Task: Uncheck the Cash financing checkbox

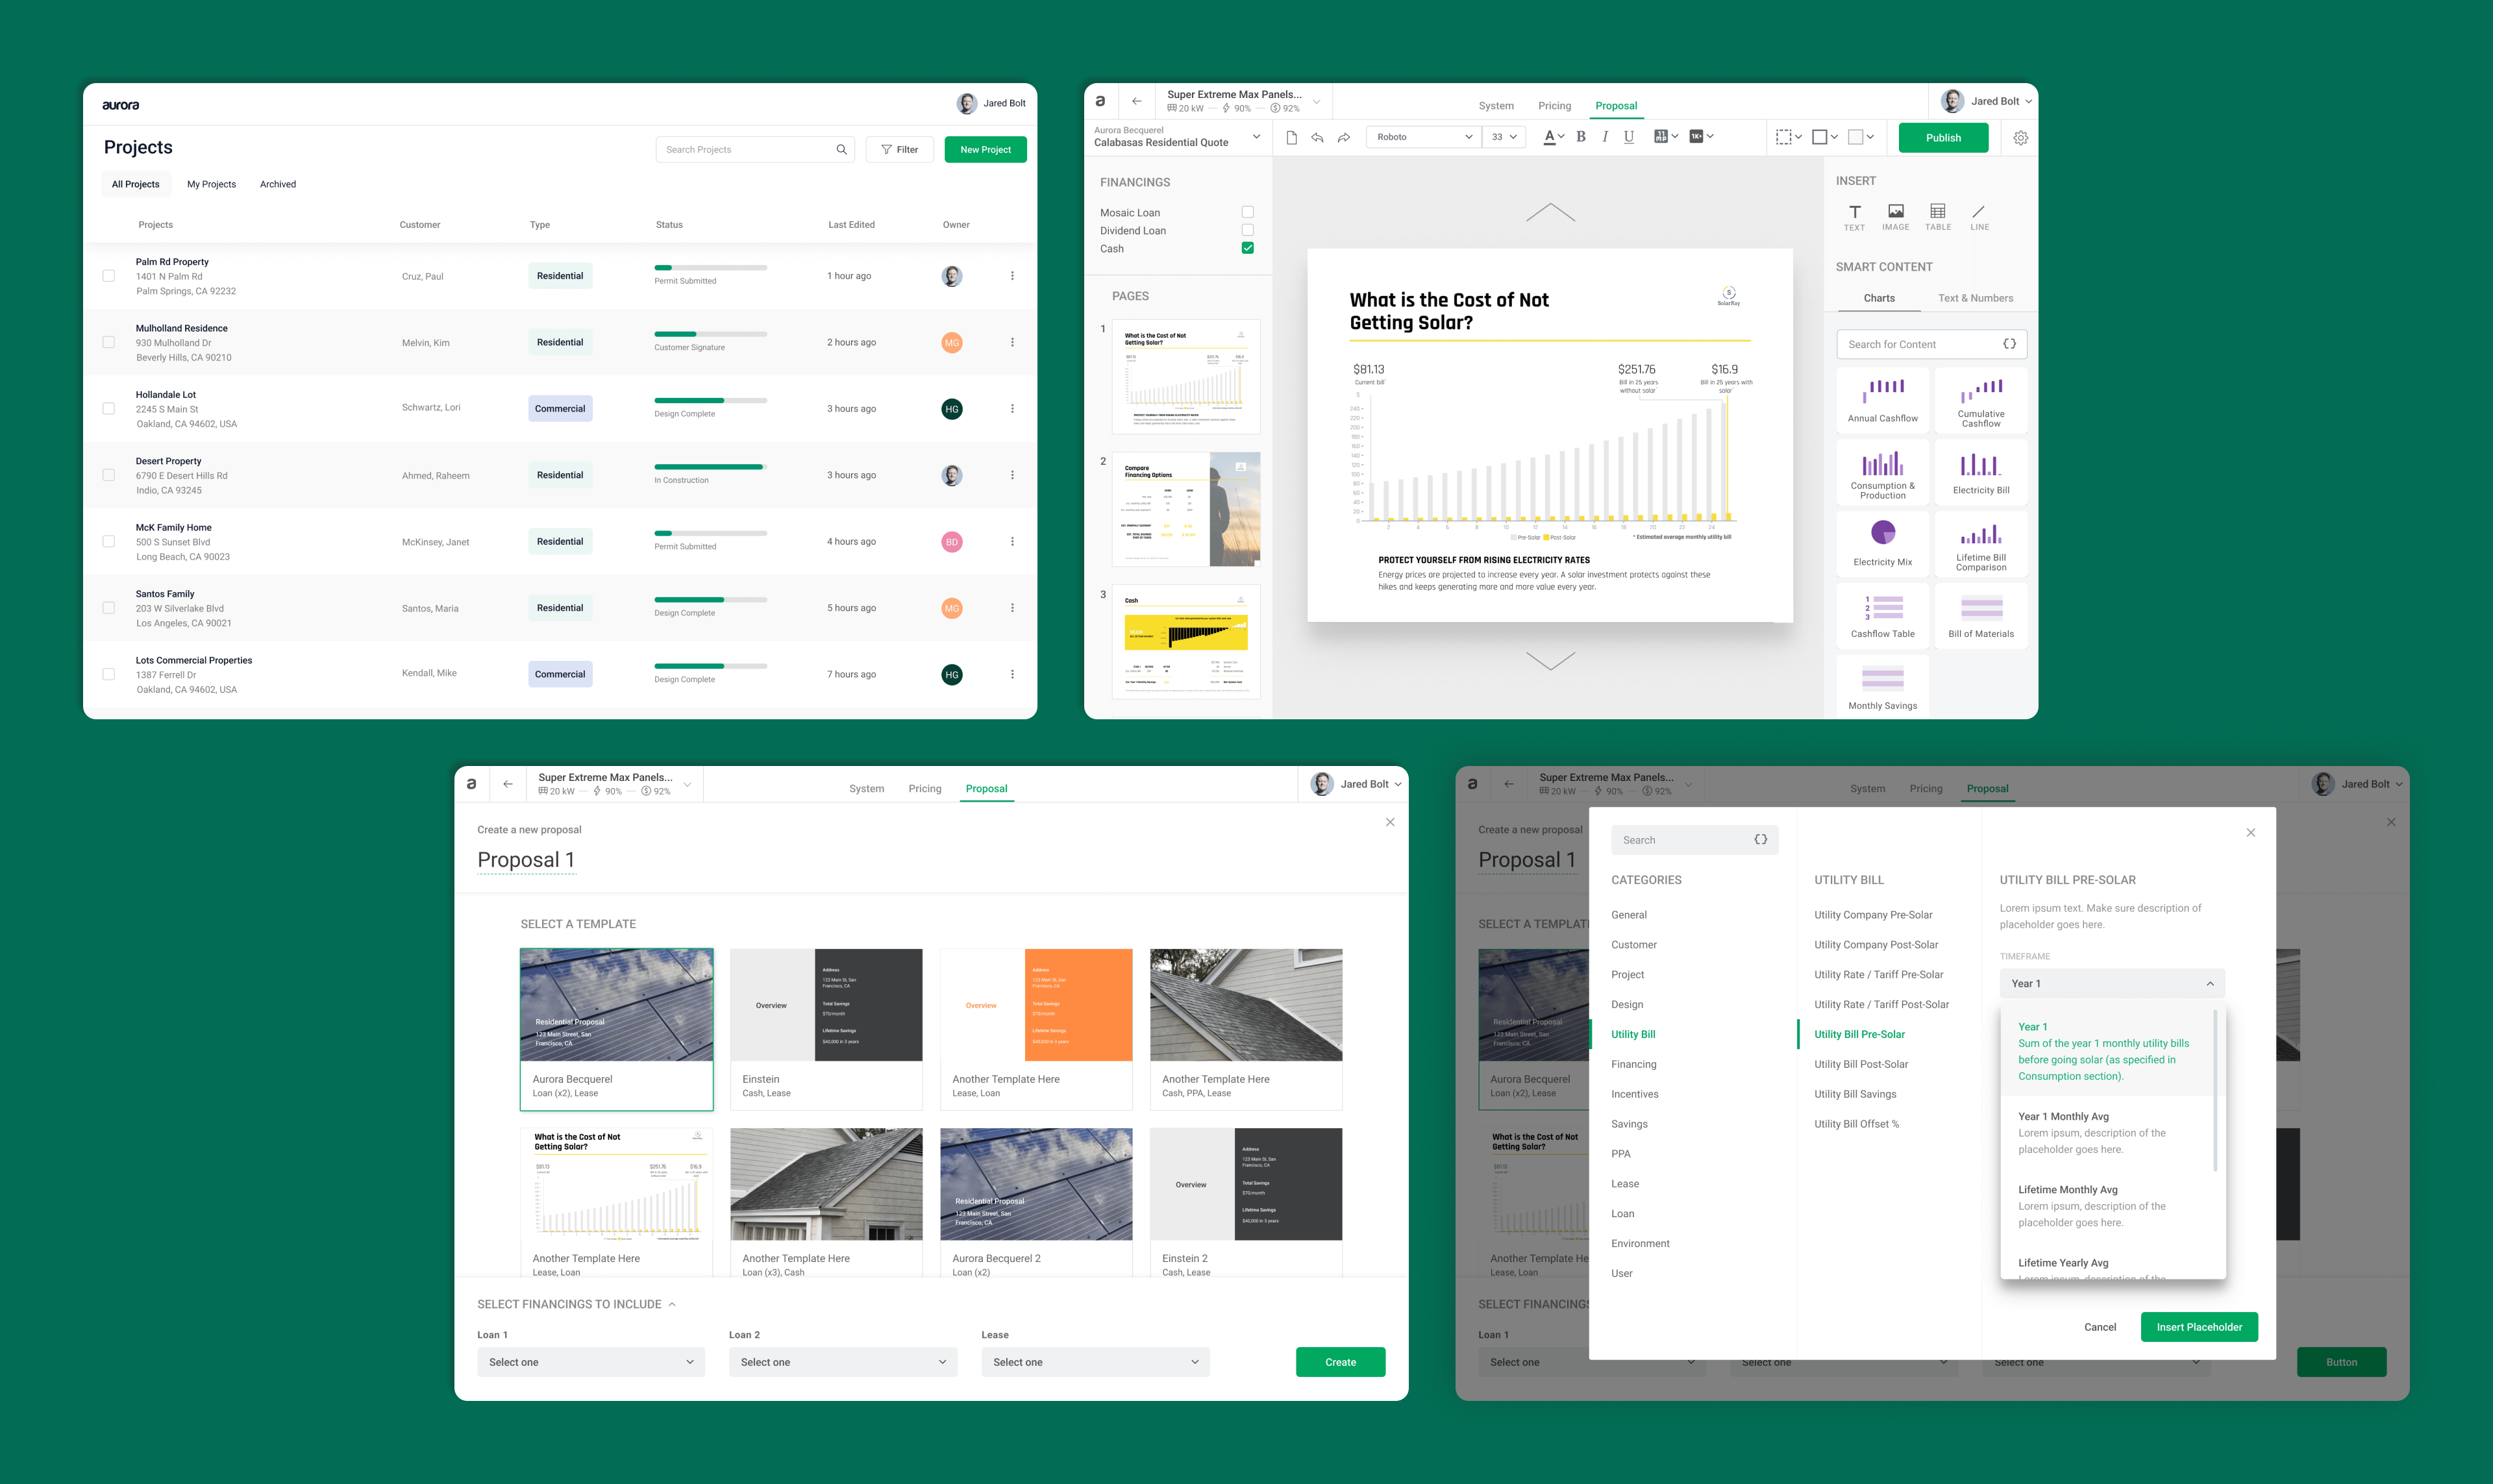Action: (x=1247, y=248)
